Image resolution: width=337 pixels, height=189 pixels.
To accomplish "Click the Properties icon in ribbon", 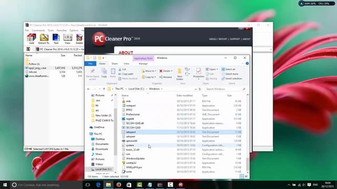I will (199, 73).
